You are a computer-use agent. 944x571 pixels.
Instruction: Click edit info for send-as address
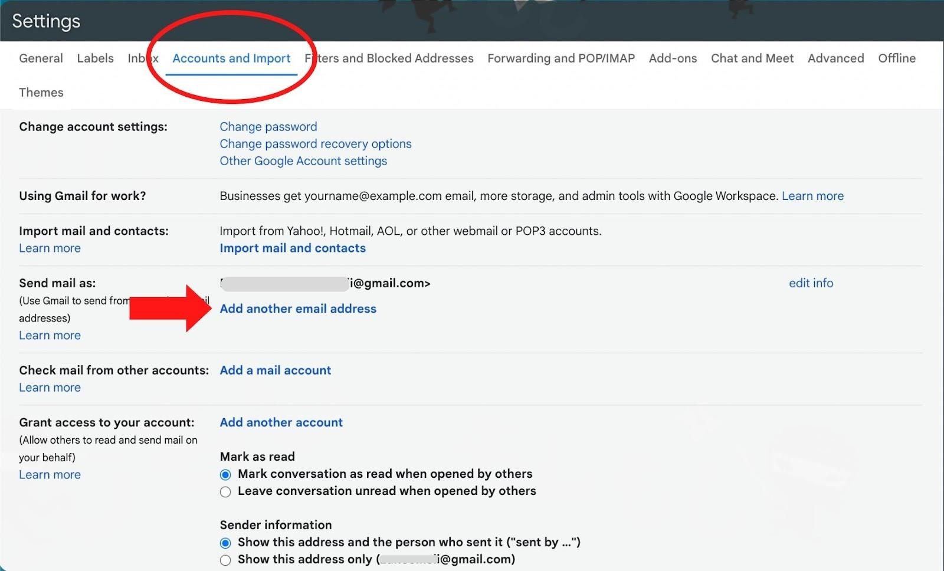coord(811,283)
